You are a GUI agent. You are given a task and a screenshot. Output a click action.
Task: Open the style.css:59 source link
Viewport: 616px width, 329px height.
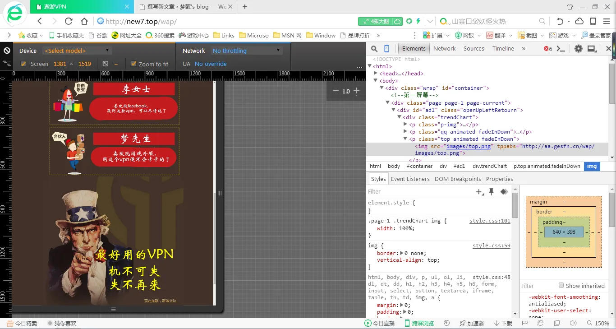click(492, 246)
